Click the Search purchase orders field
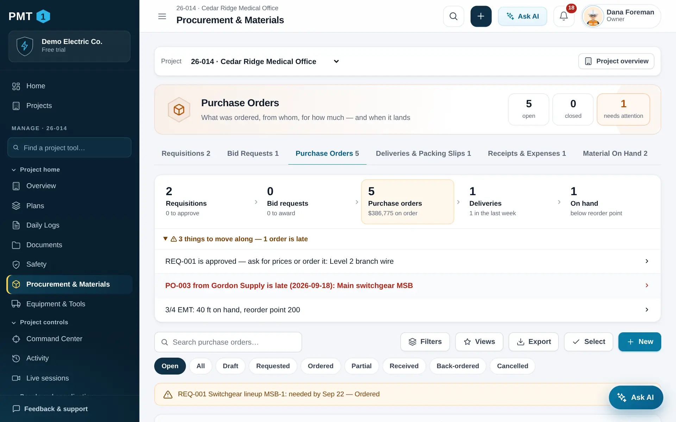This screenshot has height=422, width=676. pyautogui.click(x=228, y=342)
